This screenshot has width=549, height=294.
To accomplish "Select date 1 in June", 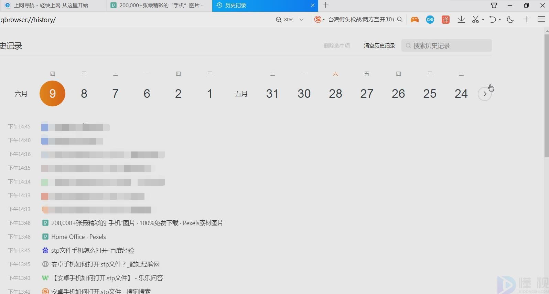I will [210, 93].
